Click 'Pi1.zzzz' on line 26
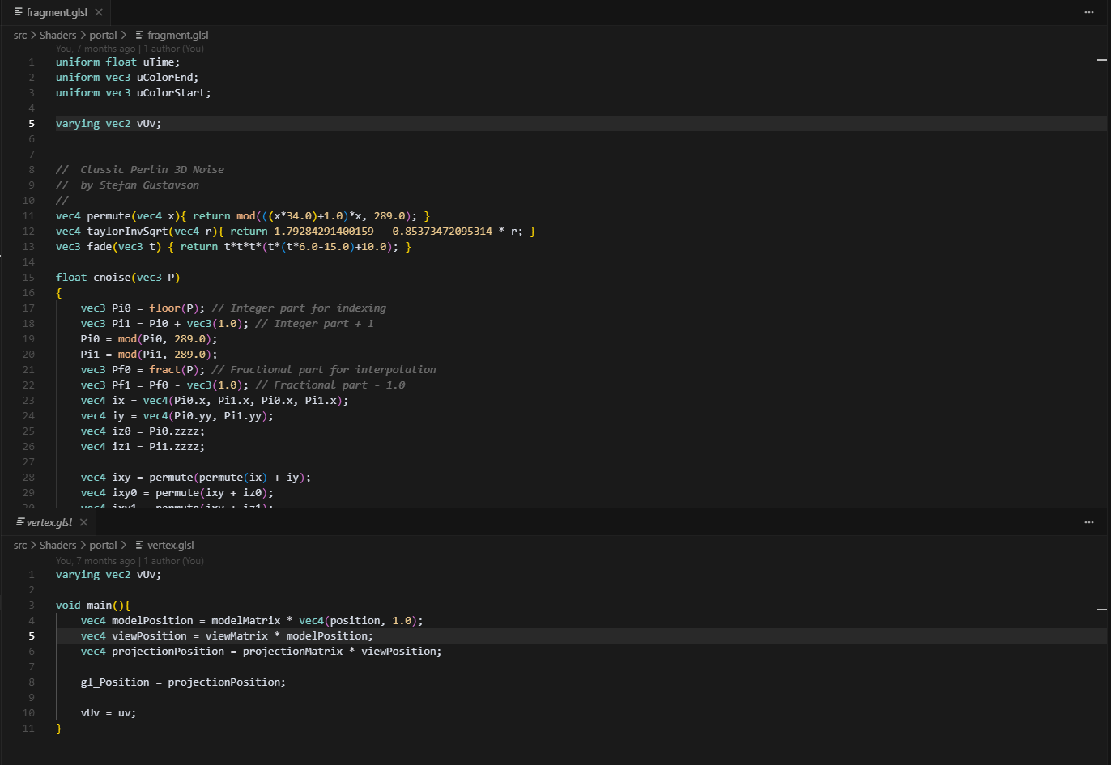 [174, 447]
